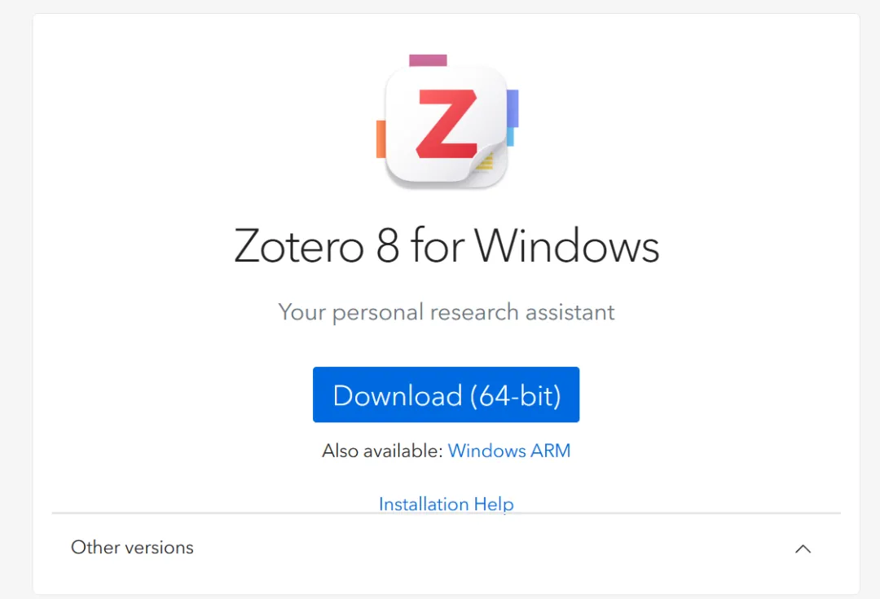Click the 'Your personal research assistant' tagline
The width and height of the screenshot is (880, 599).
click(x=446, y=312)
